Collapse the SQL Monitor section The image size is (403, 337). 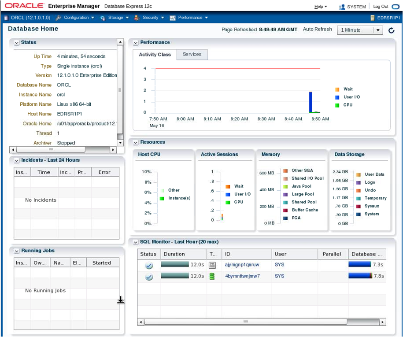pyautogui.click(x=136, y=242)
